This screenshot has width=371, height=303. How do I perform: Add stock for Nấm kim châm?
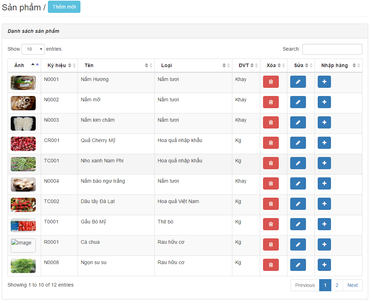tap(324, 122)
